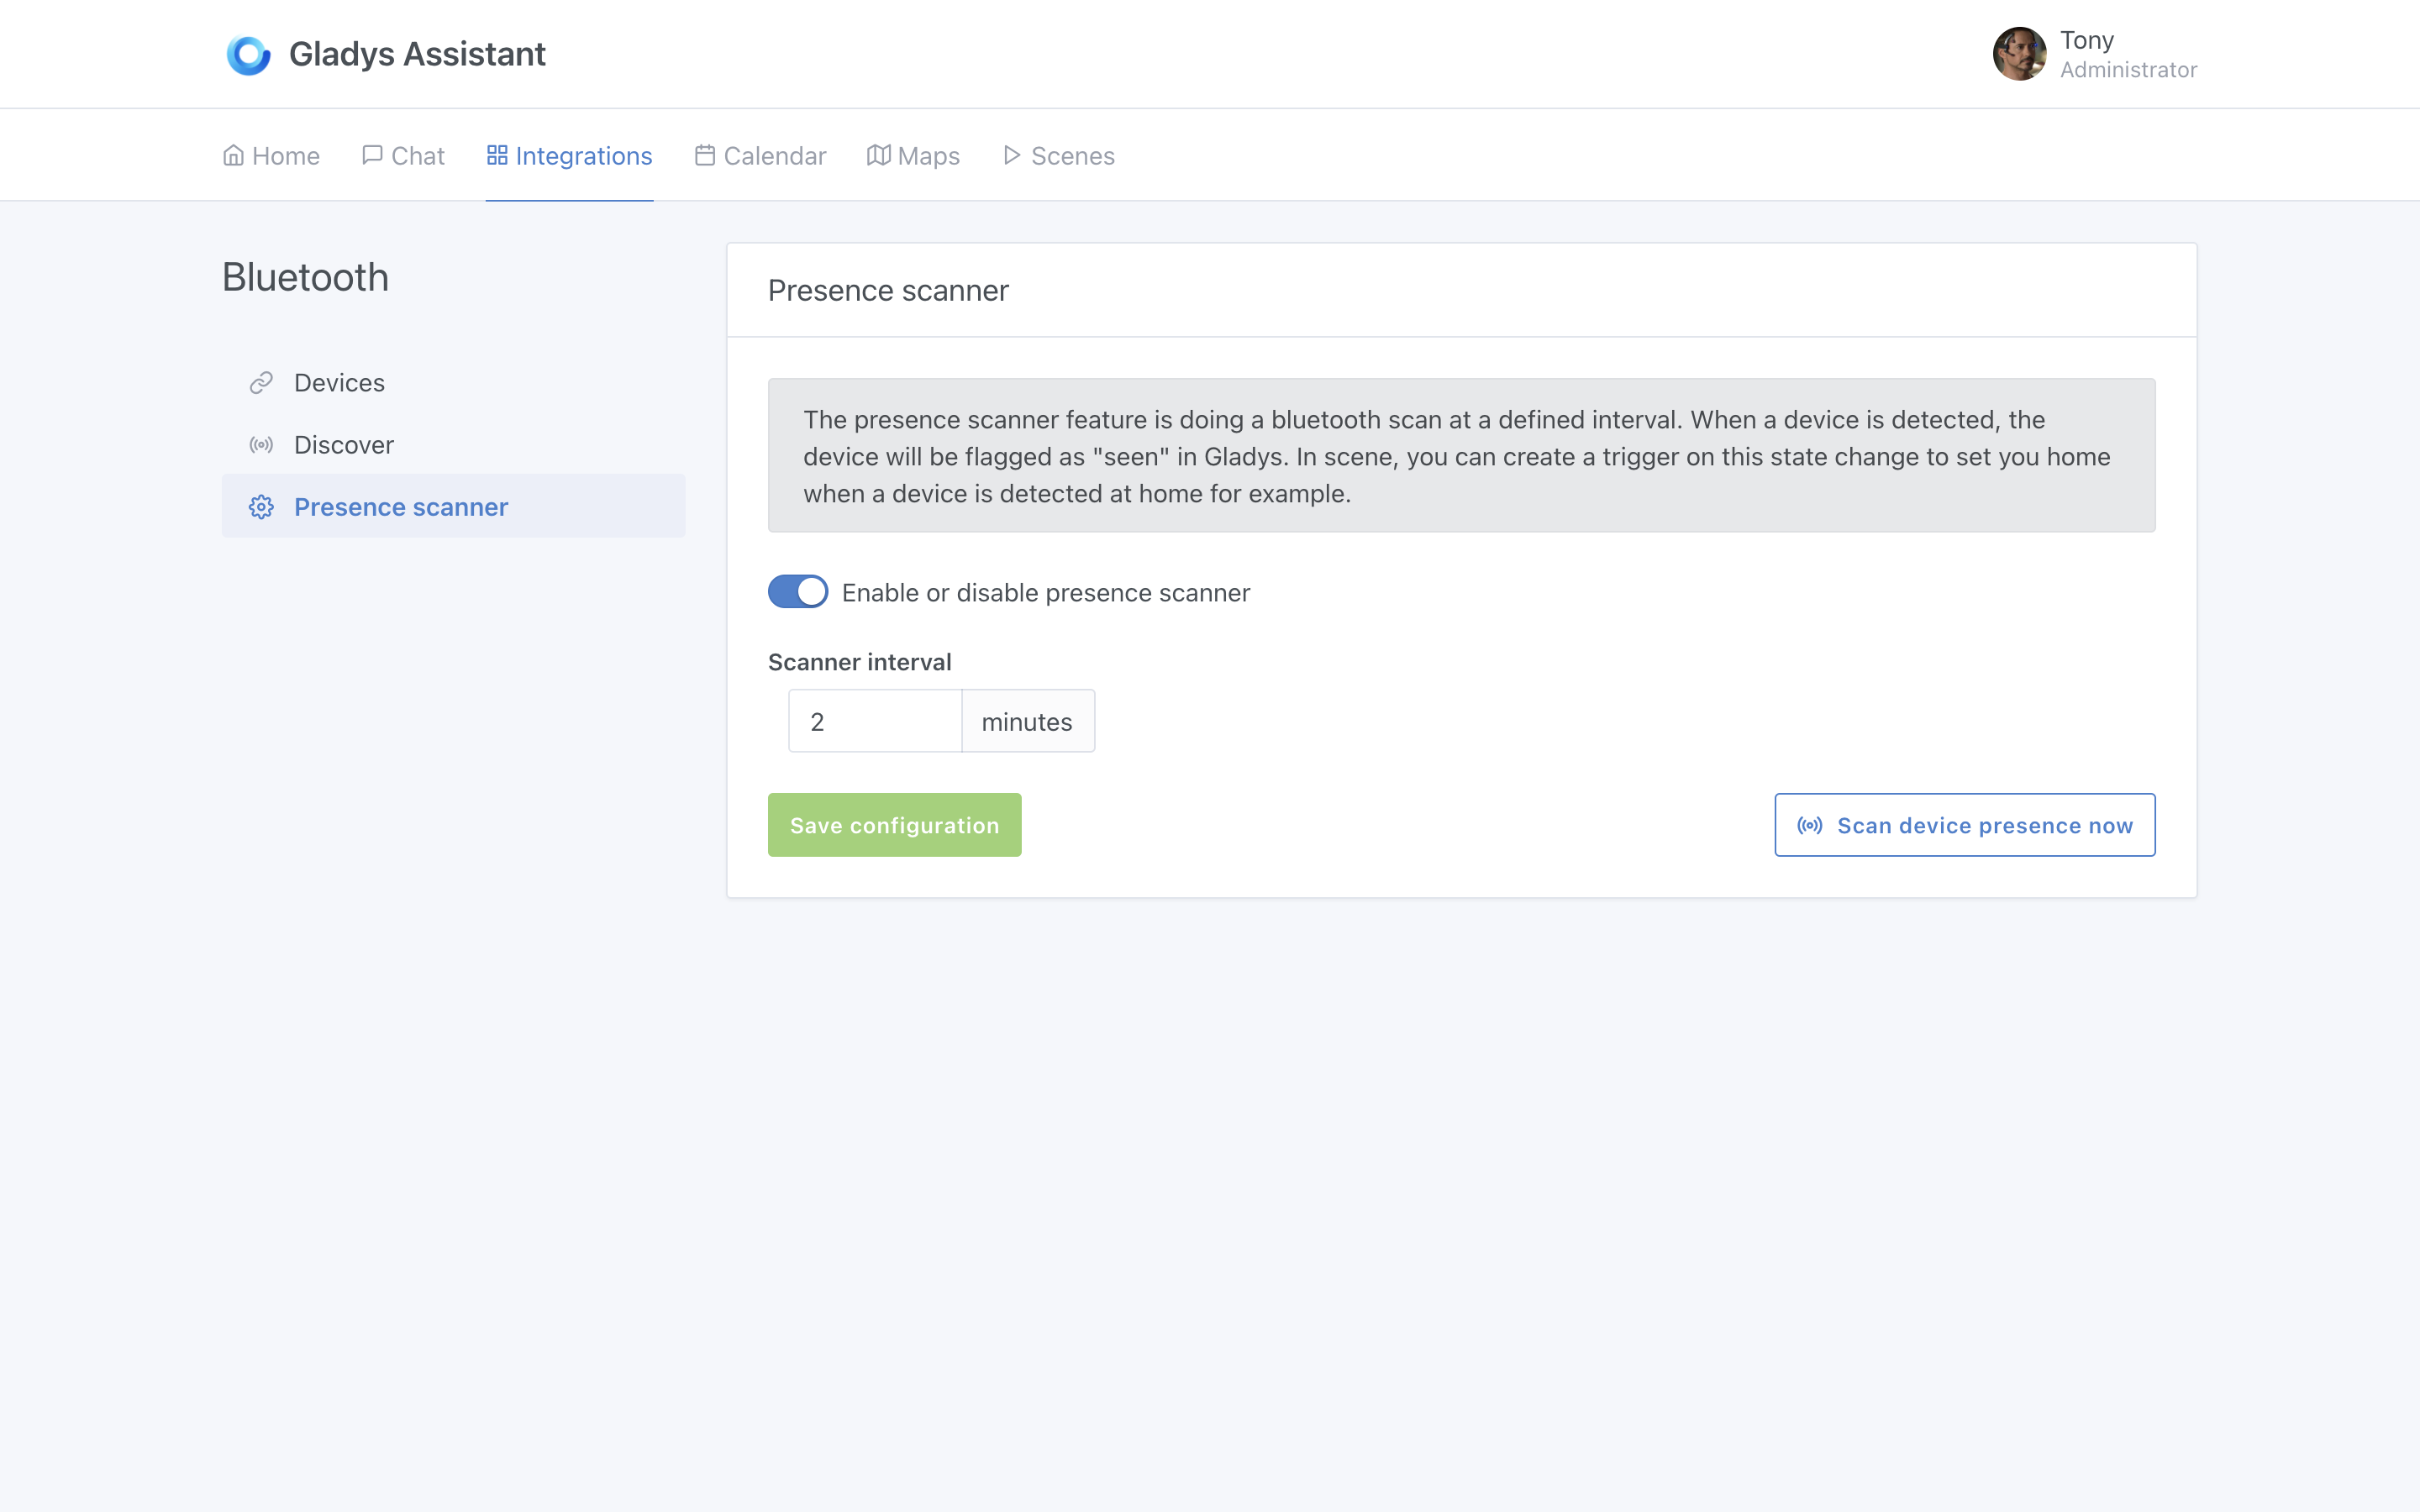
Task: Disable the presence scanner toggle
Action: (x=797, y=591)
